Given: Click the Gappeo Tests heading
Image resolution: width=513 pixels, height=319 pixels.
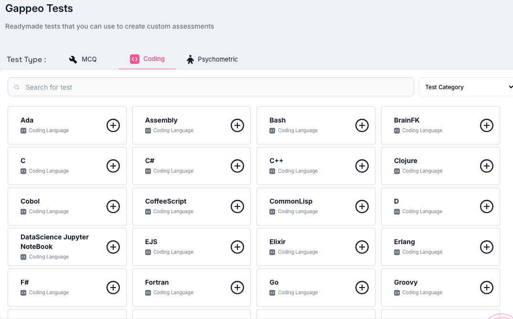Looking at the screenshot, I should [39, 8].
